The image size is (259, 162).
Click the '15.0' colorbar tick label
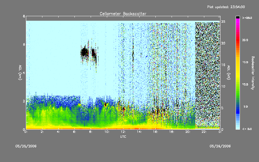tap(245, 62)
